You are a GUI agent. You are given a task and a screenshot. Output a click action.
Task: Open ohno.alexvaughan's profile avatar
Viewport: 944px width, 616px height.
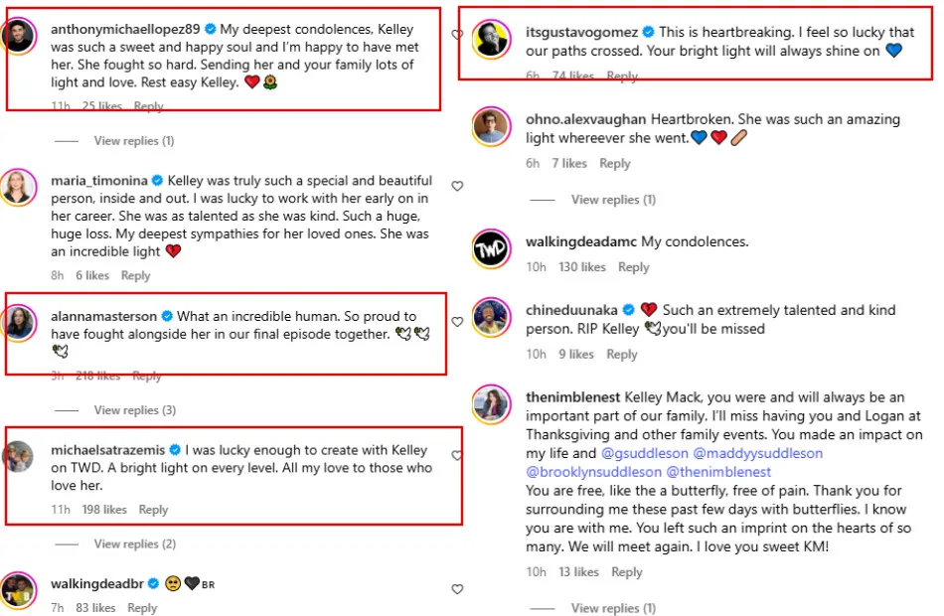point(491,126)
